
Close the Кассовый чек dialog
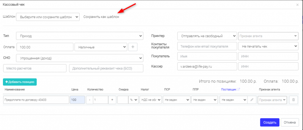297,5
